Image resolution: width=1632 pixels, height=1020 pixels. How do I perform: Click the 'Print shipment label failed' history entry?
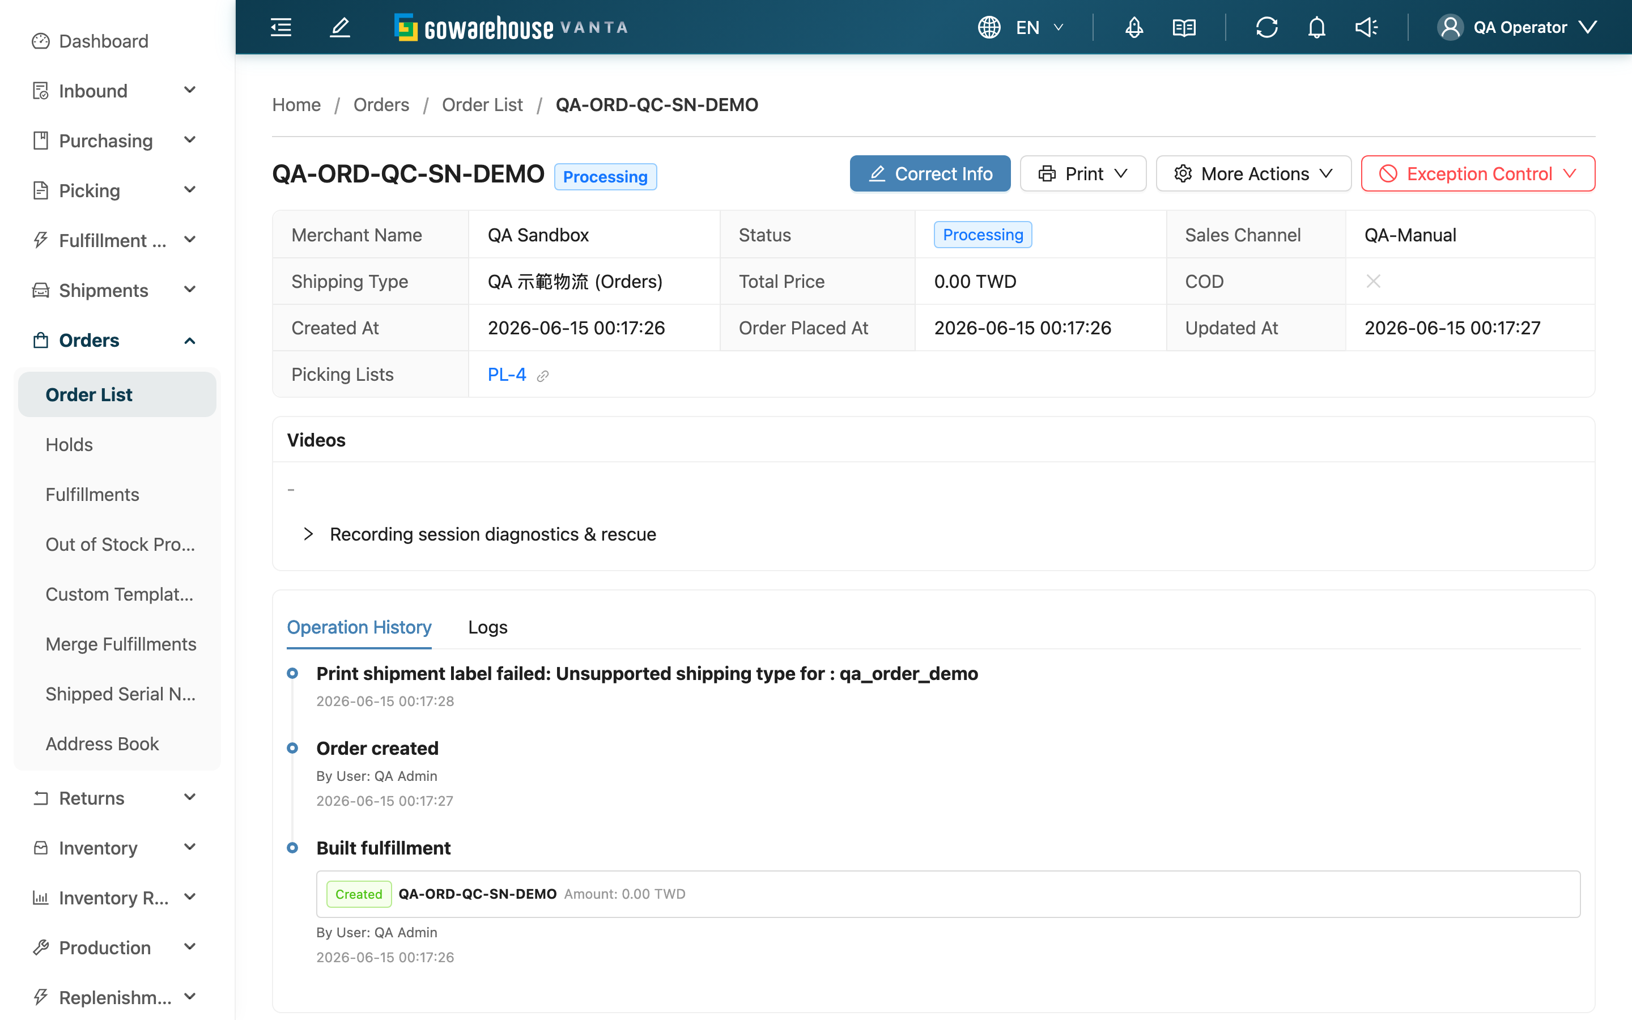point(647,674)
